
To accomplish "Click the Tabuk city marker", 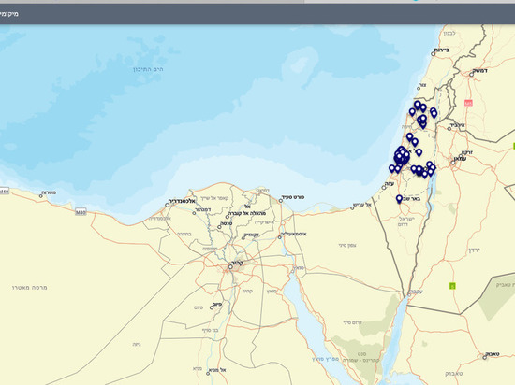I will click(x=485, y=358).
